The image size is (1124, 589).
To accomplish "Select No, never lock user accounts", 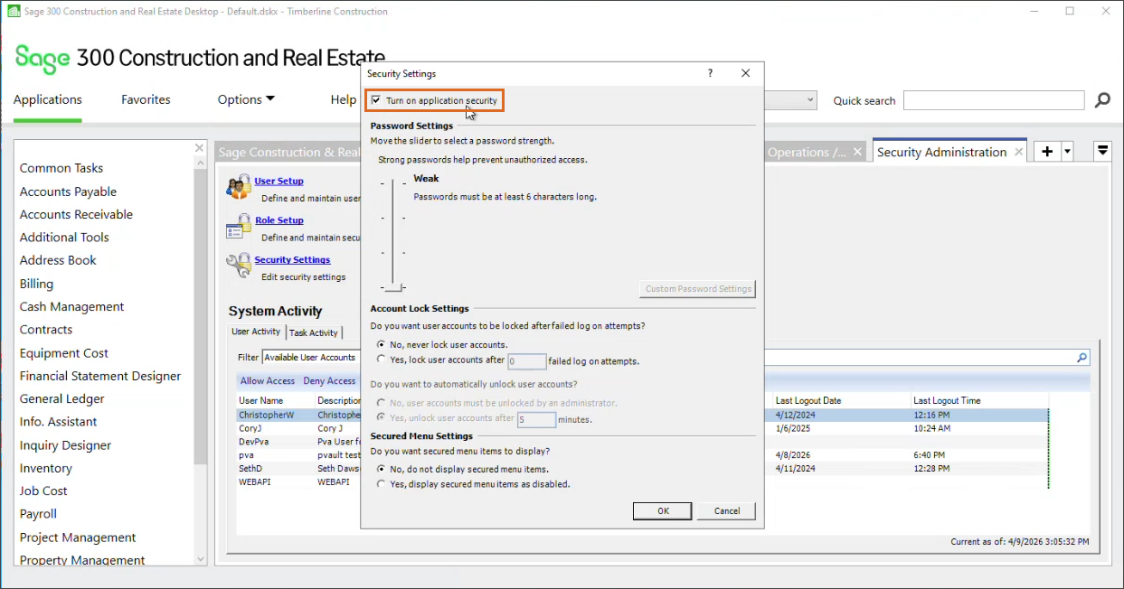I will click(x=381, y=344).
